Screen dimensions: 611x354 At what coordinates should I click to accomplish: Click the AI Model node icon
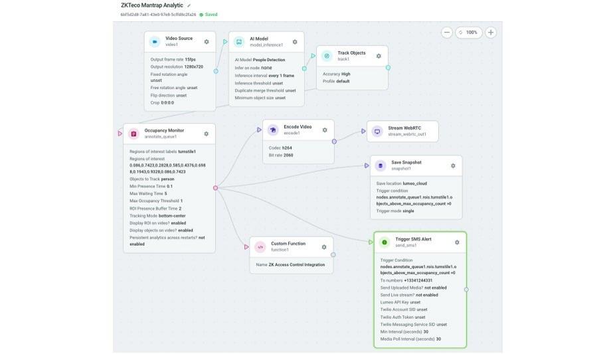click(239, 42)
